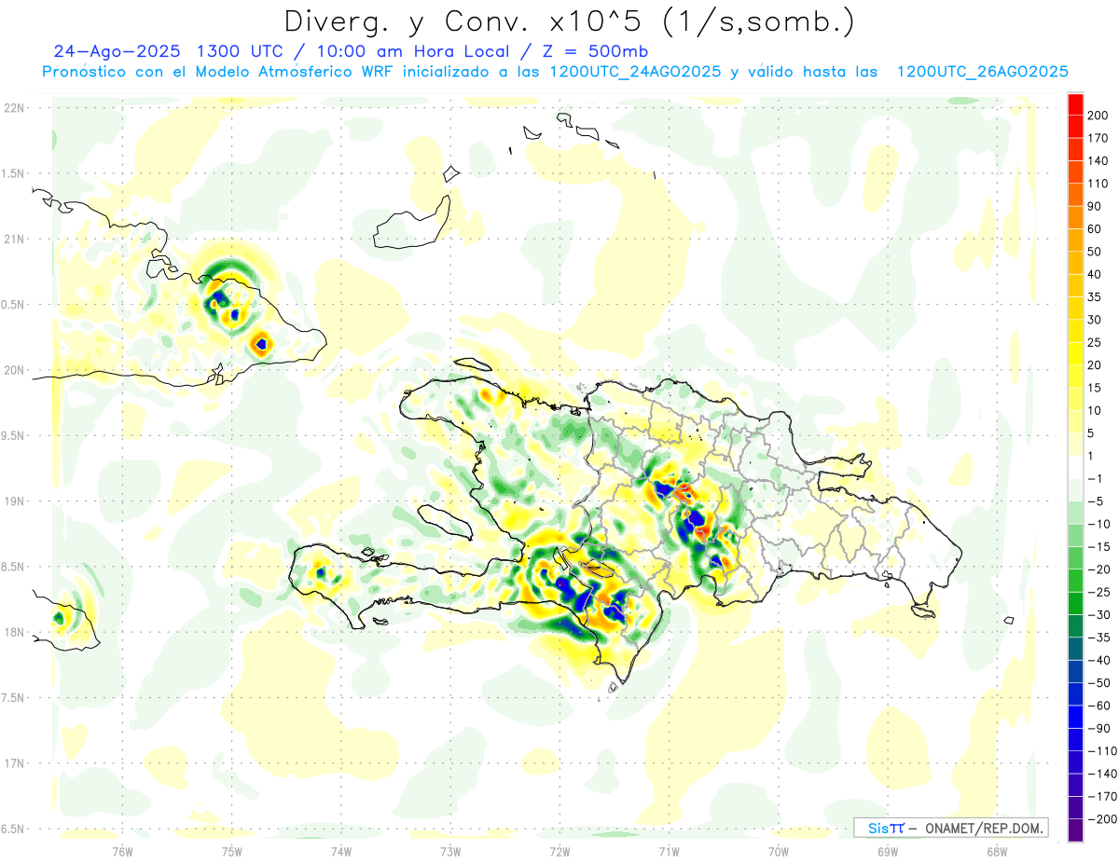The width and height of the screenshot is (1119, 864).
Task: Click the "76W" longitude label
Action: coord(123,851)
